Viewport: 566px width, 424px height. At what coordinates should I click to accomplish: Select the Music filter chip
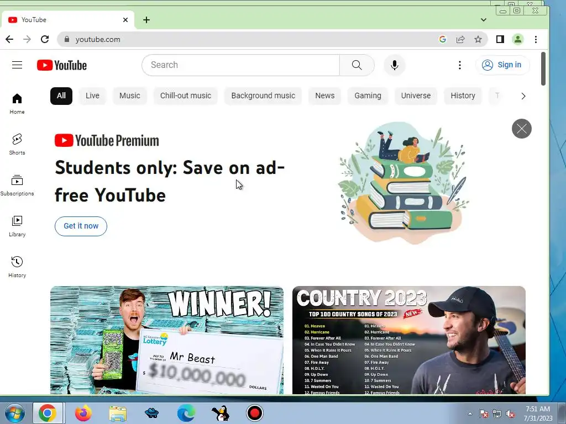pyautogui.click(x=129, y=96)
